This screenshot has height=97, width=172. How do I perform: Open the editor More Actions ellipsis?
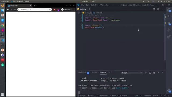point(162,9)
